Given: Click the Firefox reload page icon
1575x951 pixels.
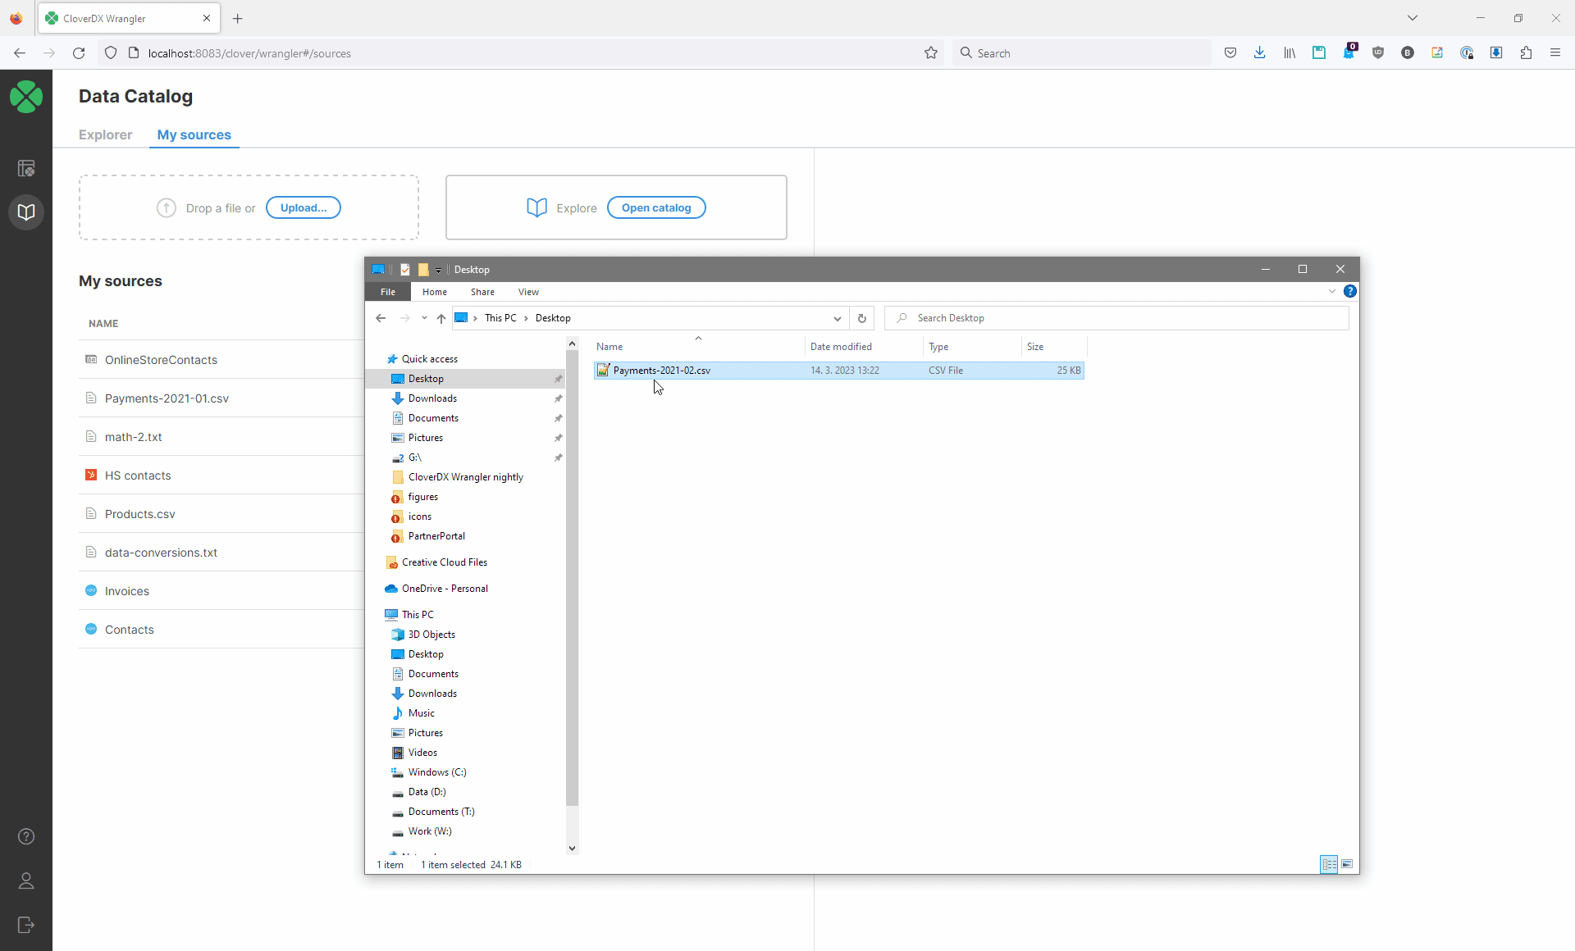Looking at the screenshot, I should (x=79, y=53).
